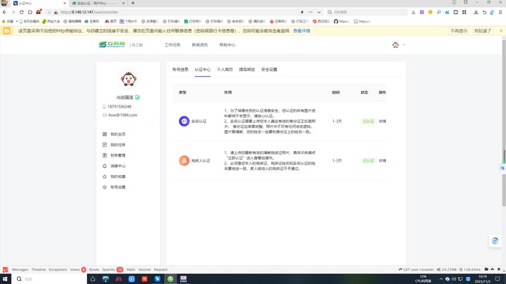Click 详情 link for 残疾人认证
Image resolution: width=506 pixels, height=284 pixels.
(382, 161)
